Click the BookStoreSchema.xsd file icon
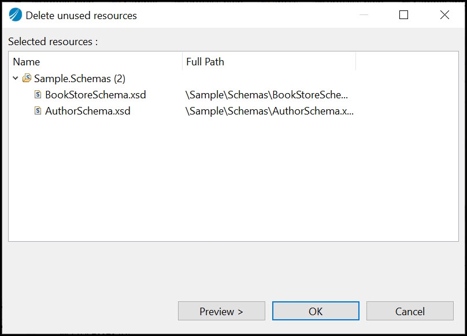The image size is (467, 336). [x=38, y=95]
